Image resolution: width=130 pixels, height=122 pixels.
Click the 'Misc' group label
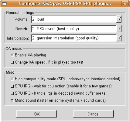(10, 72)
